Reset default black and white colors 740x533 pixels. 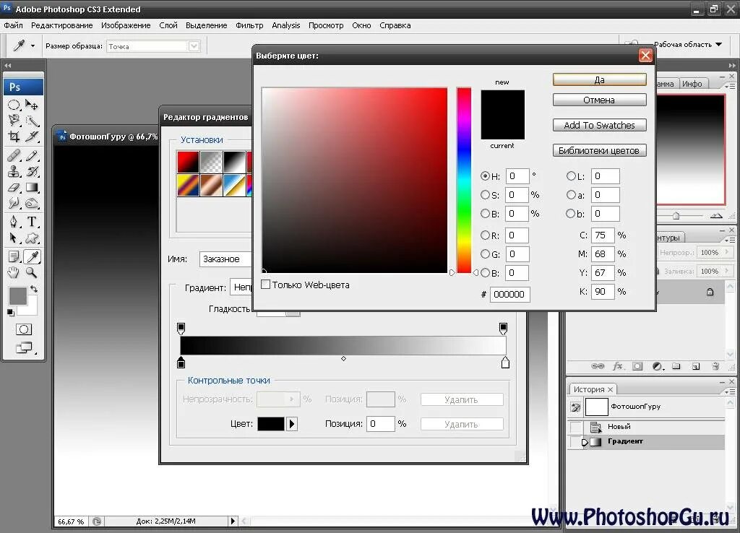pyautogui.click(x=10, y=312)
